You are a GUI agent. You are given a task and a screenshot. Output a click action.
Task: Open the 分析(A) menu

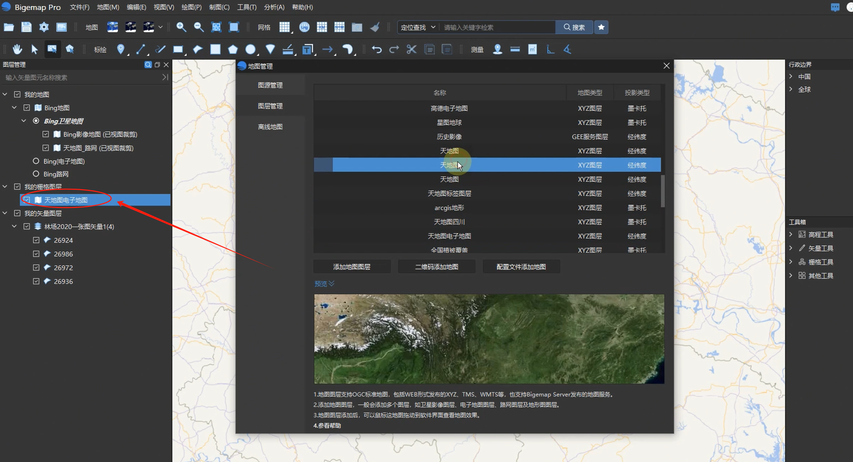(x=273, y=7)
